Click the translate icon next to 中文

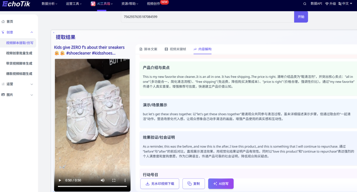pyautogui.click(x=340, y=4)
